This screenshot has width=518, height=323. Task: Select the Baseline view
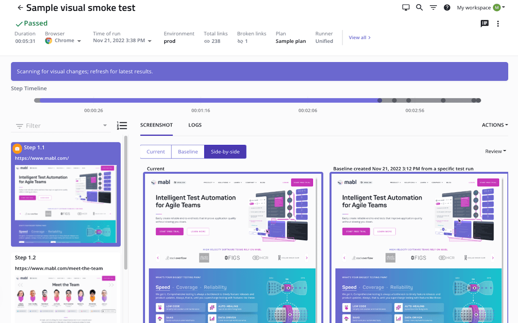tap(188, 152)
